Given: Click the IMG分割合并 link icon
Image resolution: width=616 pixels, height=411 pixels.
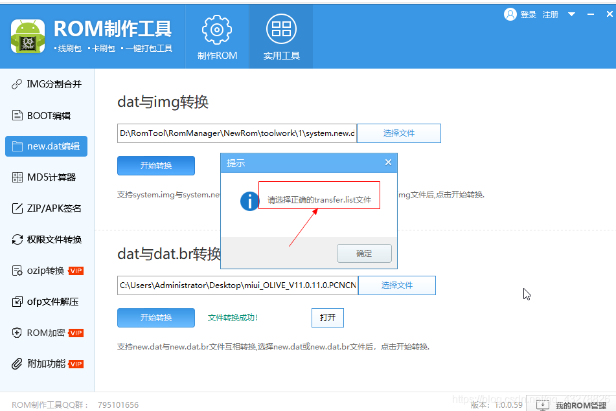Looking at the screenshot, I should click(17, 84).
